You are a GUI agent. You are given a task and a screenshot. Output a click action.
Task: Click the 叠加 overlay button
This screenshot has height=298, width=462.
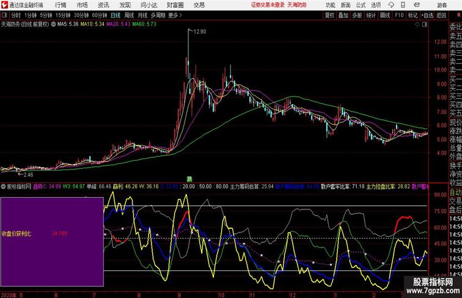click(343, 15)
